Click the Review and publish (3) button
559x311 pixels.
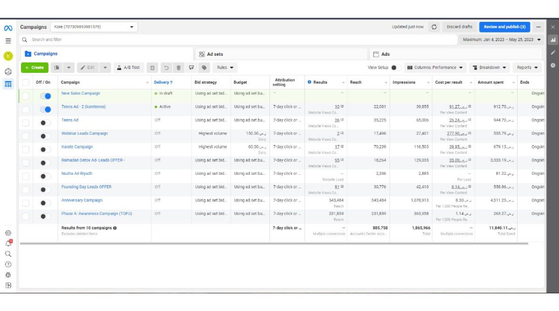tap(504, 27)
